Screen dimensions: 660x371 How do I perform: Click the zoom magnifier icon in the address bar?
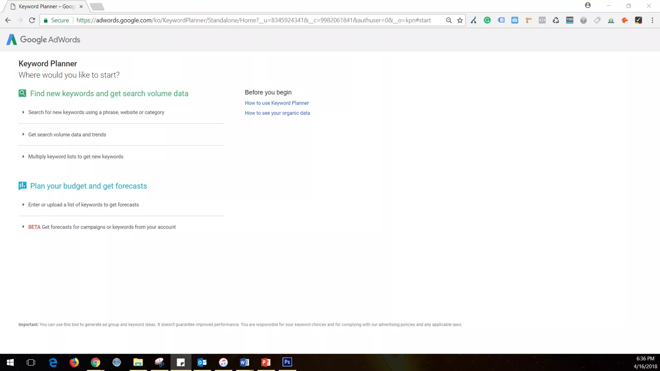449,20
